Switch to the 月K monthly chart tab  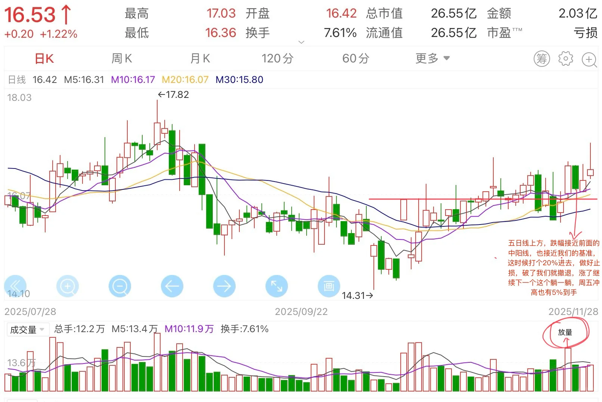click(x=200, y=59)
